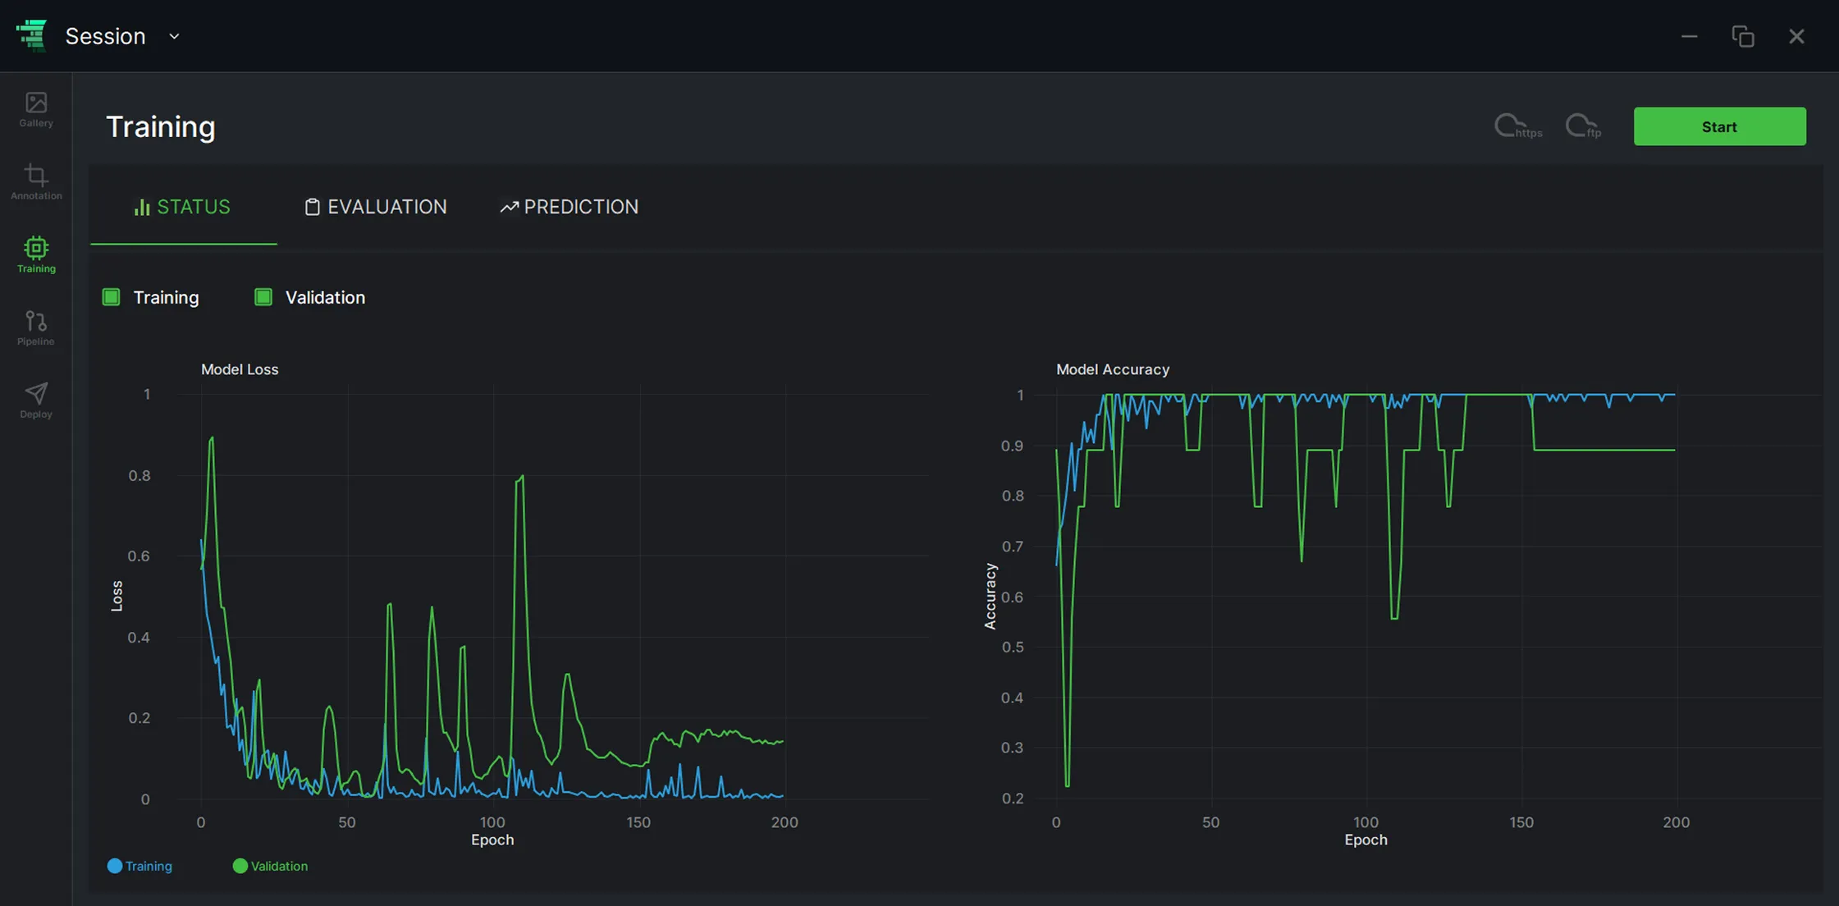1839x906 pixels.
Task: Open the Annotation sidebar section
Action: 36,182
